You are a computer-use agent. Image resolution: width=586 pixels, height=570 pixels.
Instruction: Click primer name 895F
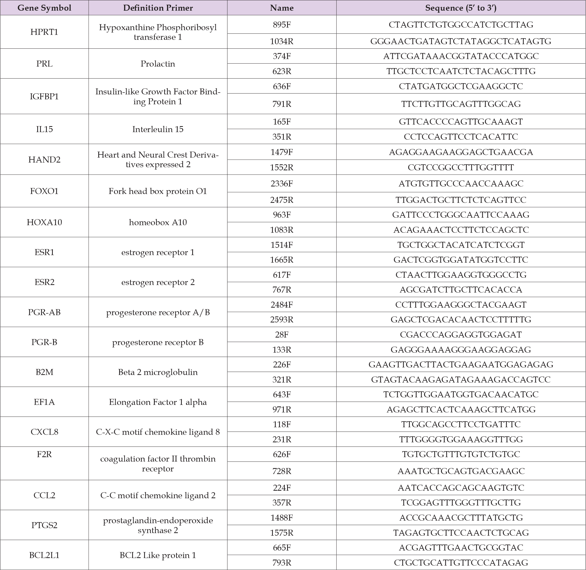281,24
